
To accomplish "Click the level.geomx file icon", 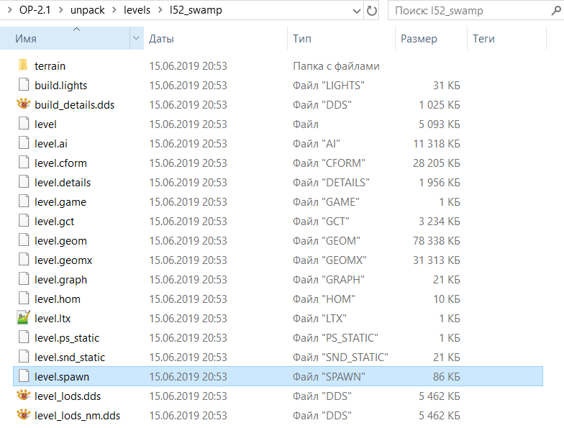I will click(24, 260).
